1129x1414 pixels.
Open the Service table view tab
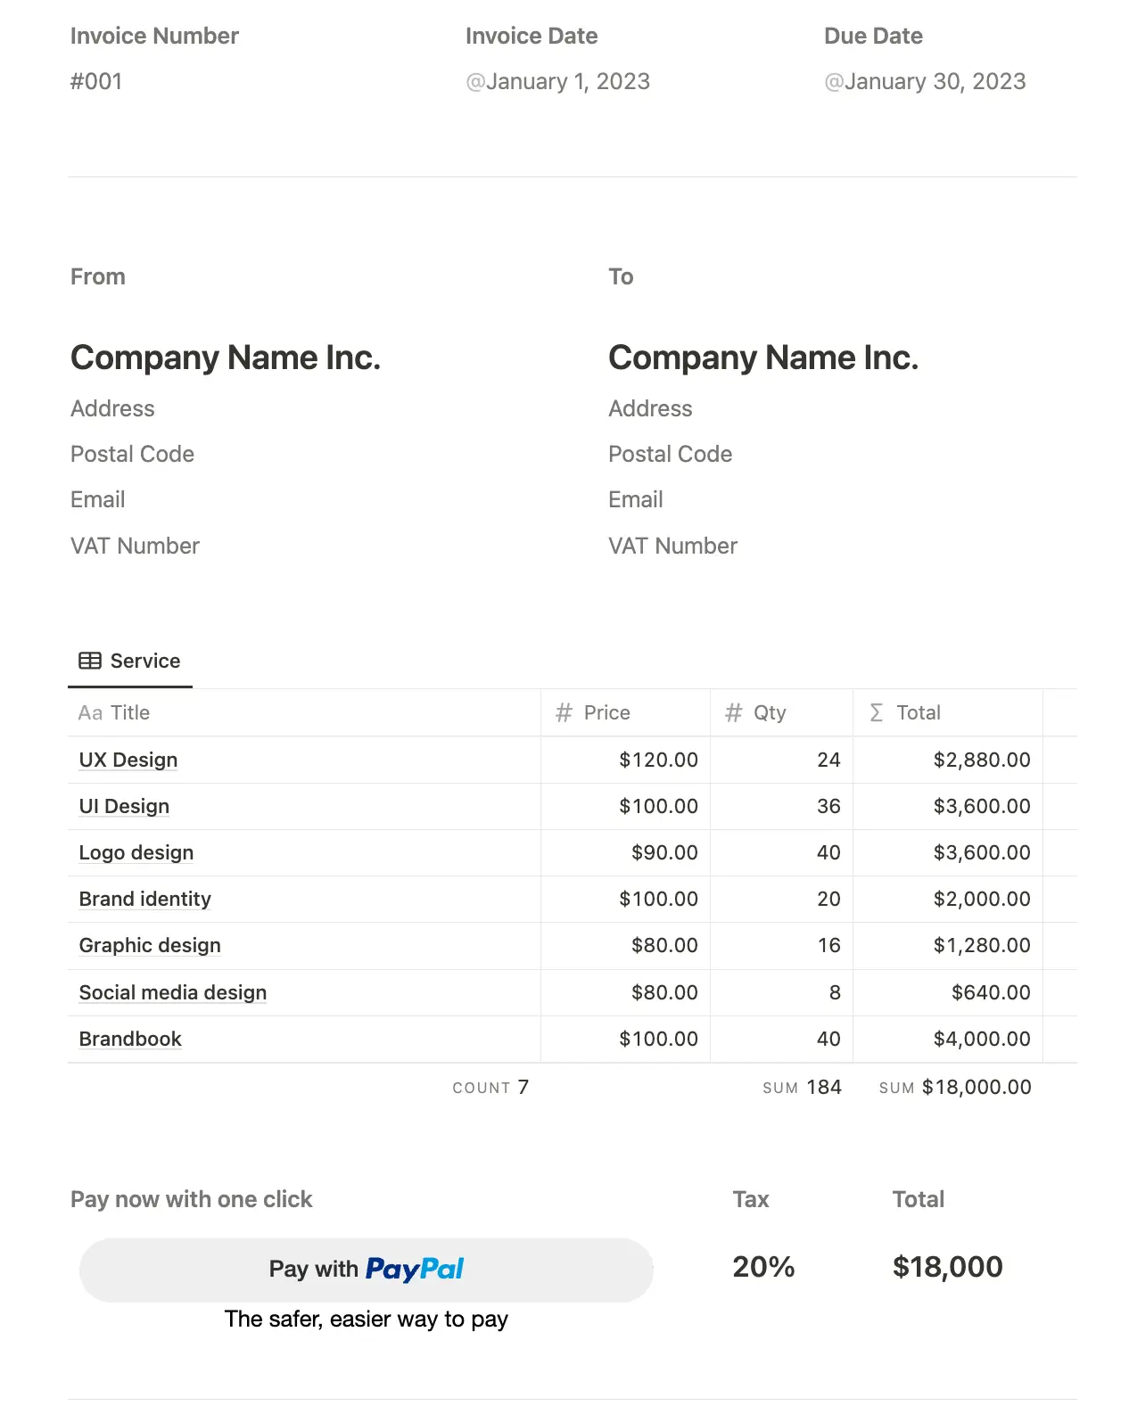(131, 662)
